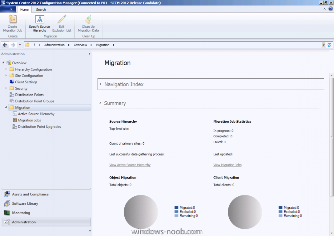
Task: Collapse the Overview tree node
Action: (3, 63)
